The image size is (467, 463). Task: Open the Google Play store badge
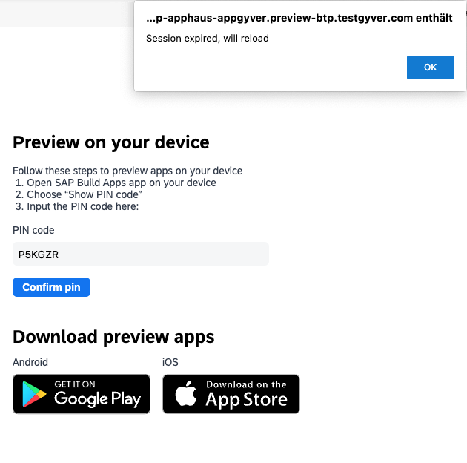(82, 394)
